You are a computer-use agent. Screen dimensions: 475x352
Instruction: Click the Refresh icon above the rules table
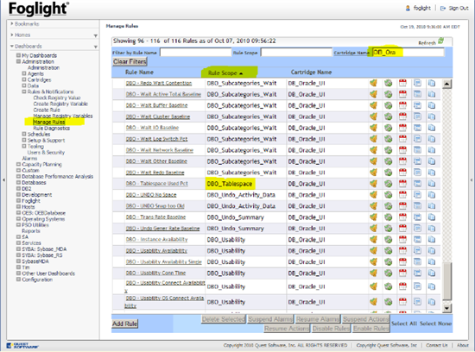pyautogui.click(x=441, y=41)
